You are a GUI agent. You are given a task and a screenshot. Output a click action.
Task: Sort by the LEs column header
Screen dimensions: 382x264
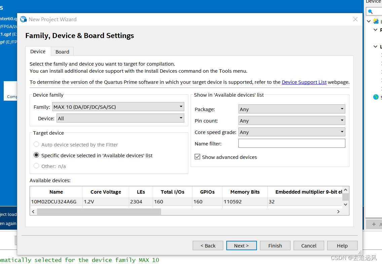click(x=141, y=192)
